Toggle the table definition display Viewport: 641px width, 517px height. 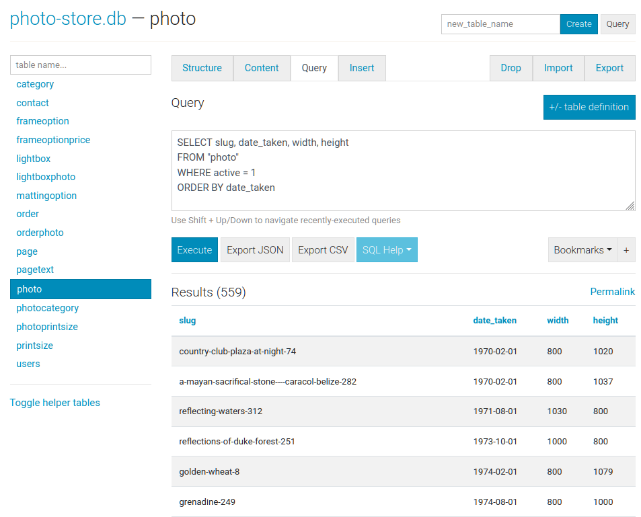tap(589, 107)
